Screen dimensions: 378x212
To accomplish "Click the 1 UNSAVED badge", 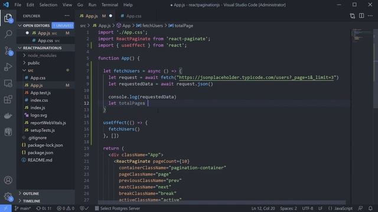I will click(x=63, y=25).
